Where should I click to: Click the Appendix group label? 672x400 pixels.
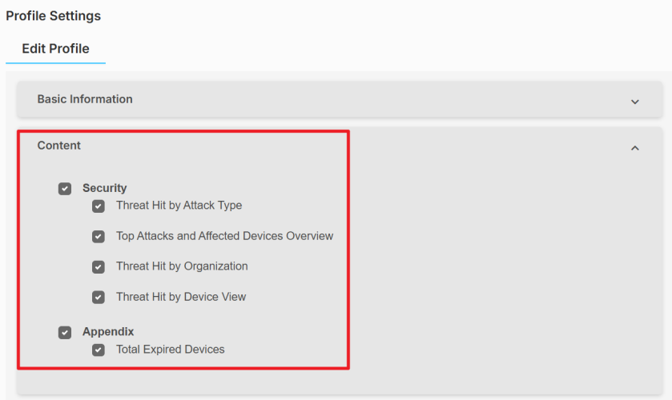pos(107,331)
